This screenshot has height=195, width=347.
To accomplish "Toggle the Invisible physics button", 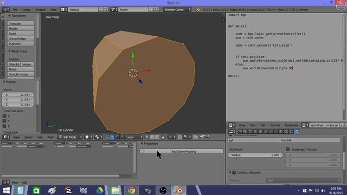I will [284, 140].
